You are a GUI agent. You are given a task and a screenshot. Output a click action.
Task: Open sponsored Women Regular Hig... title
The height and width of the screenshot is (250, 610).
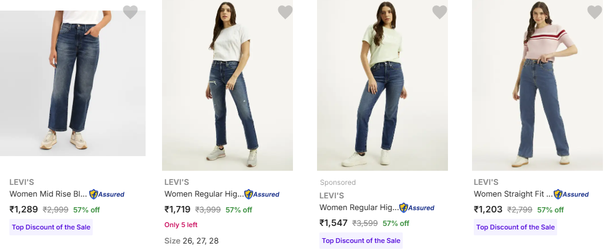point(358,208)
